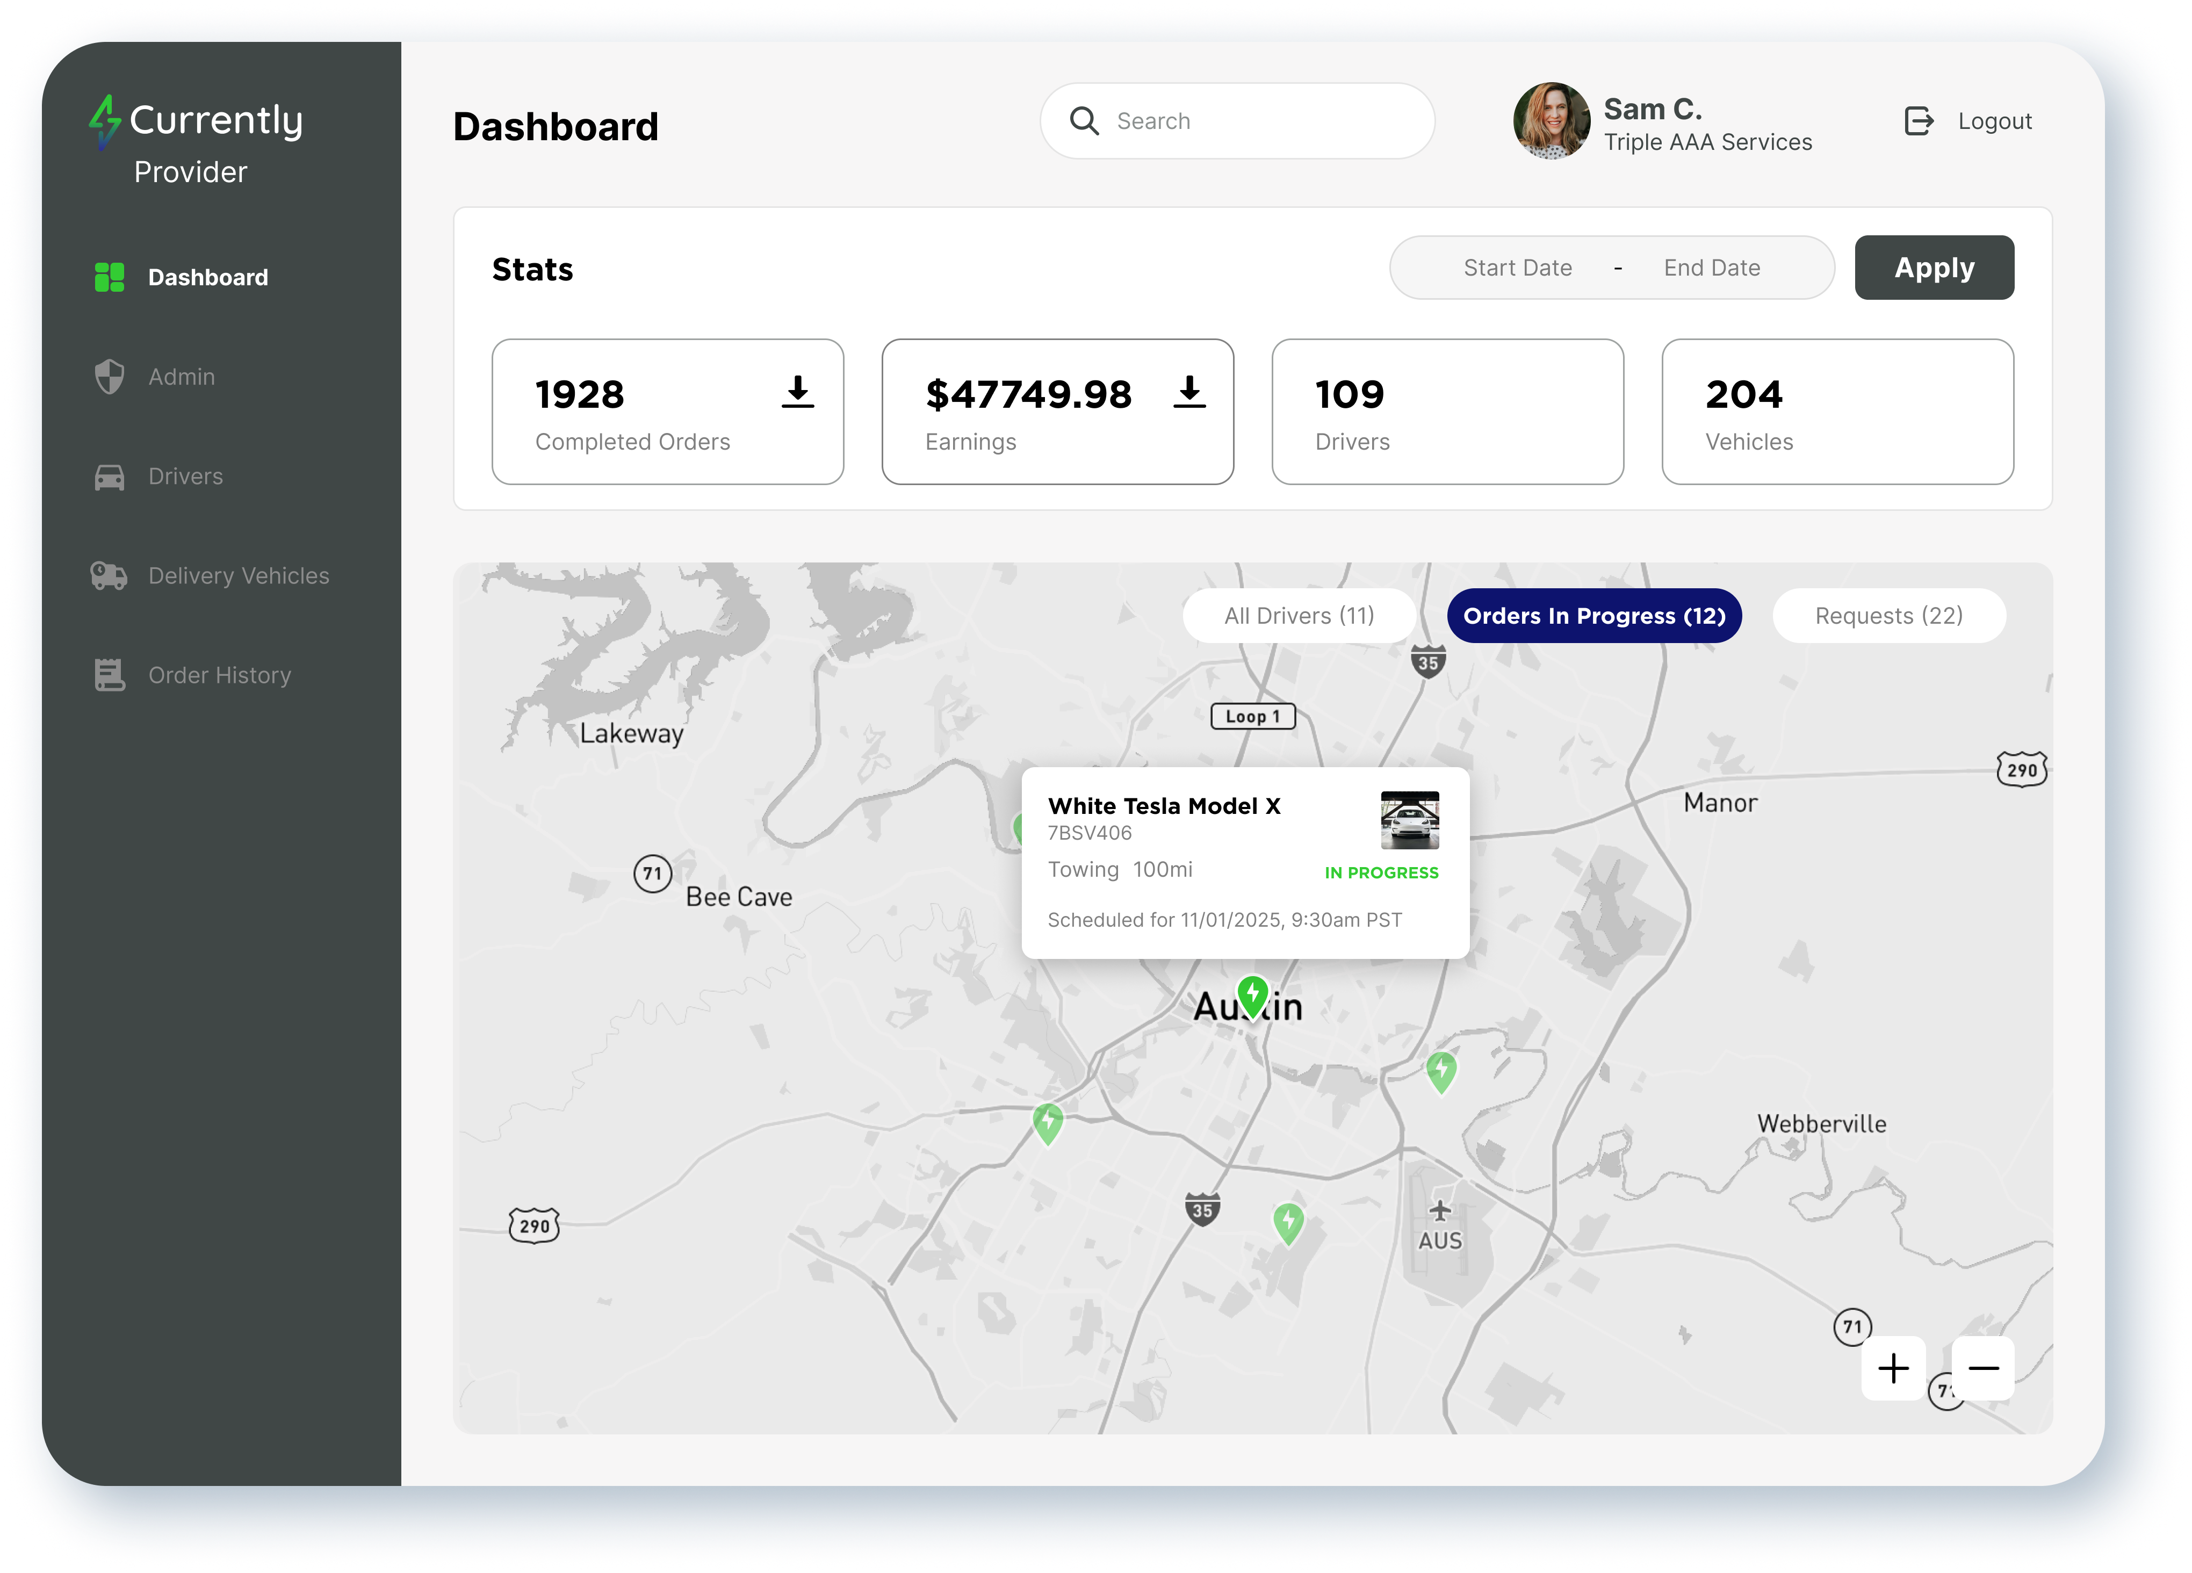This screenshot has height=1573, width=2192.
Task: Click the Delivery Vehicles truck icon
Action: pyautogui.click(x=108, y=576)
